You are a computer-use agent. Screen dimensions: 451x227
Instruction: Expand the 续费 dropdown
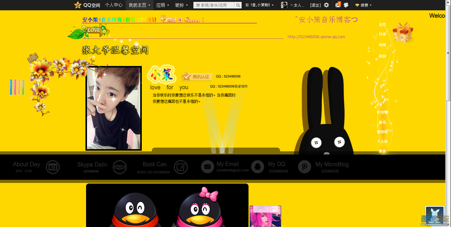pos(366,5)
